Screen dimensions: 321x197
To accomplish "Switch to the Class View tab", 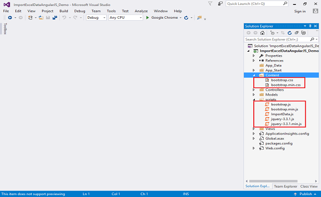I will (309, 186).
